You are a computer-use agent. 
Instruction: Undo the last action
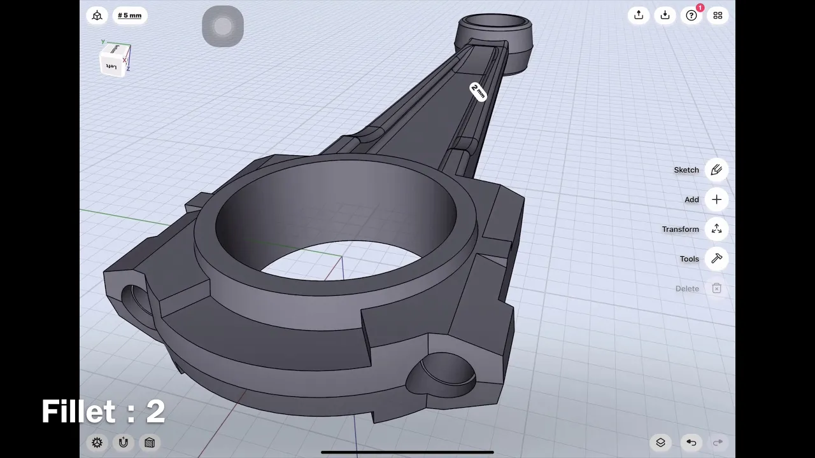(x=691, y=443)
